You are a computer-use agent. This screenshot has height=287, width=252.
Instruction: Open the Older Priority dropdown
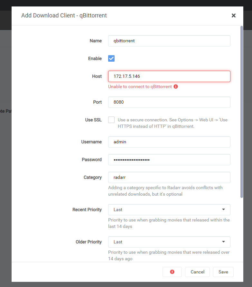click(169, 242)
